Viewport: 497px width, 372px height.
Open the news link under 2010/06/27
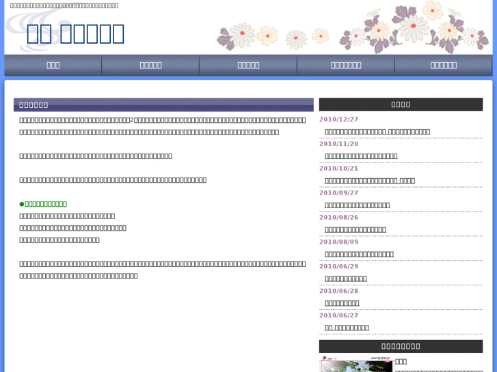(x=347, y=328)
